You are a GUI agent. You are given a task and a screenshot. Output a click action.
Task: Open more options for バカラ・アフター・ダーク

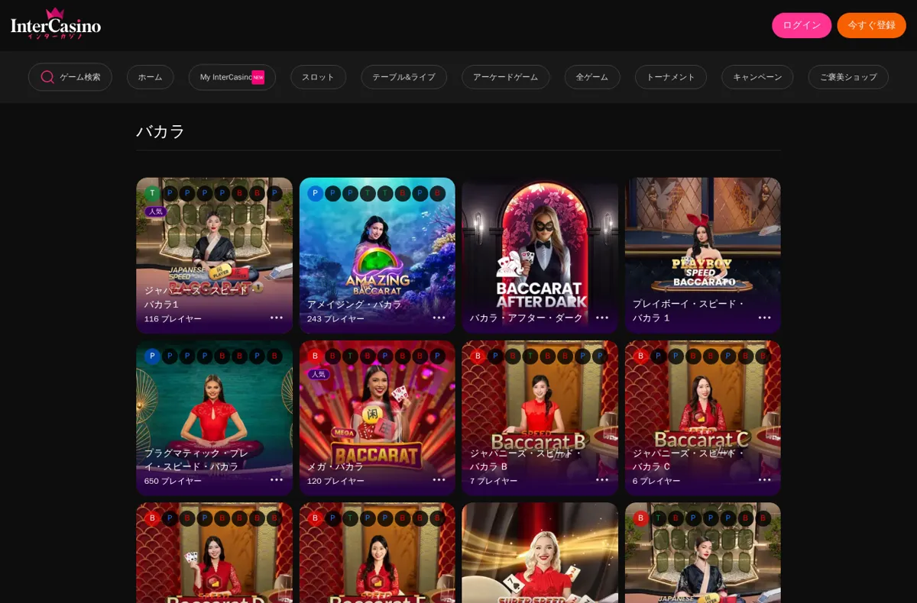pyautogui.click(x=602, y=318)
